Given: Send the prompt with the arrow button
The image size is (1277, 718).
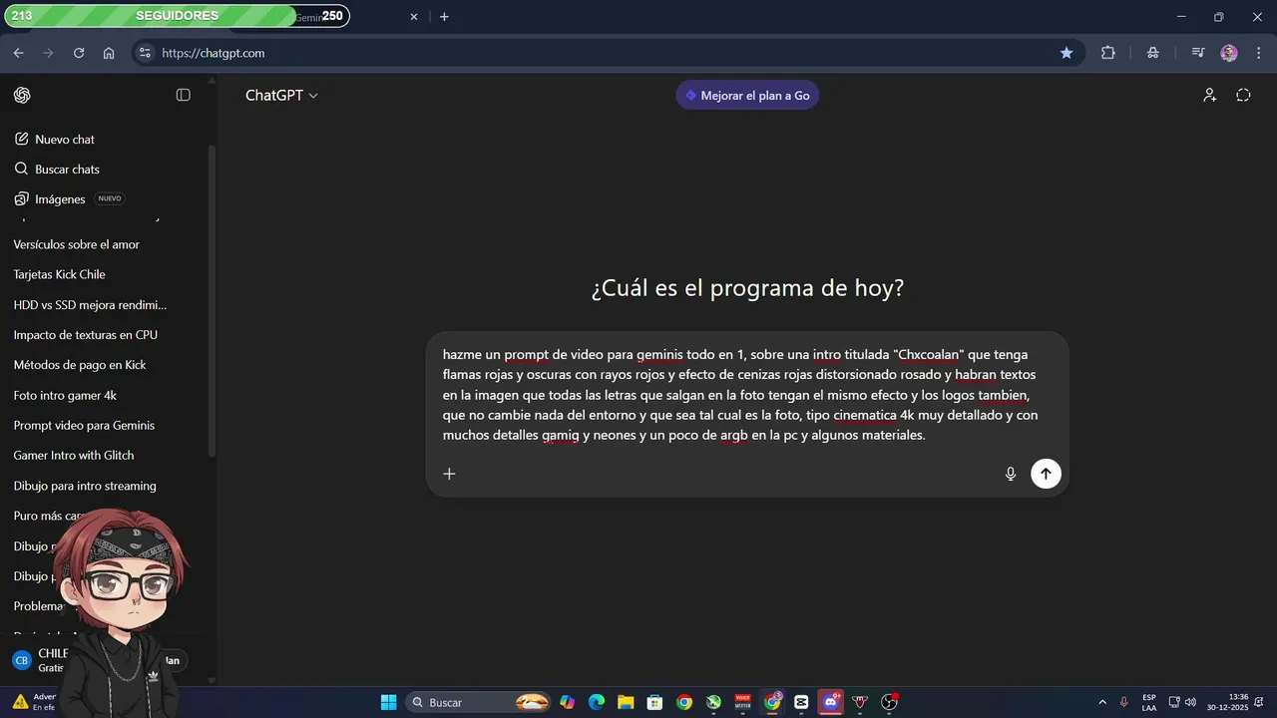Looking at the screenshot, I should 1046,474.
